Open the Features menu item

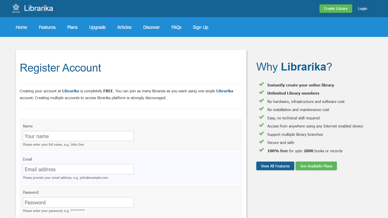click(47, 27)
